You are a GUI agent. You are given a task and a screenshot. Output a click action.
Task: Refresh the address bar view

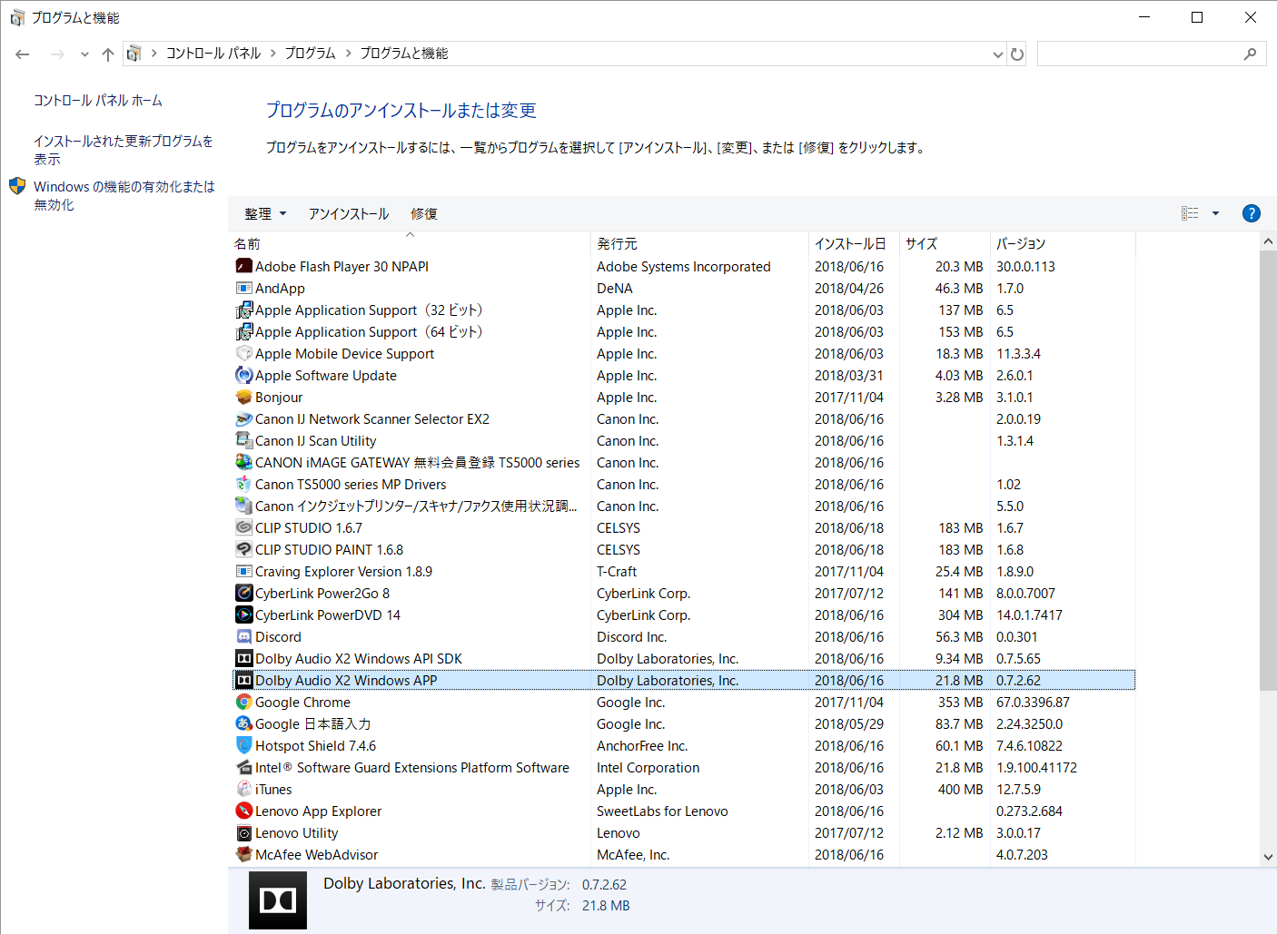pyautogui.click(x=1017, y=54)
